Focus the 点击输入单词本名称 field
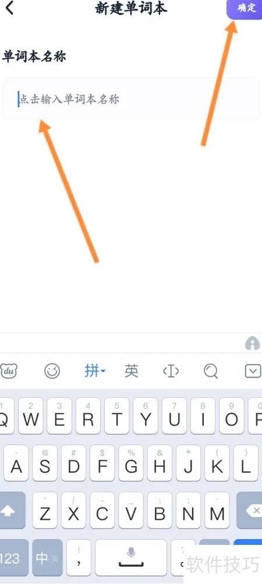262x584 pixels. coord(131,99)
